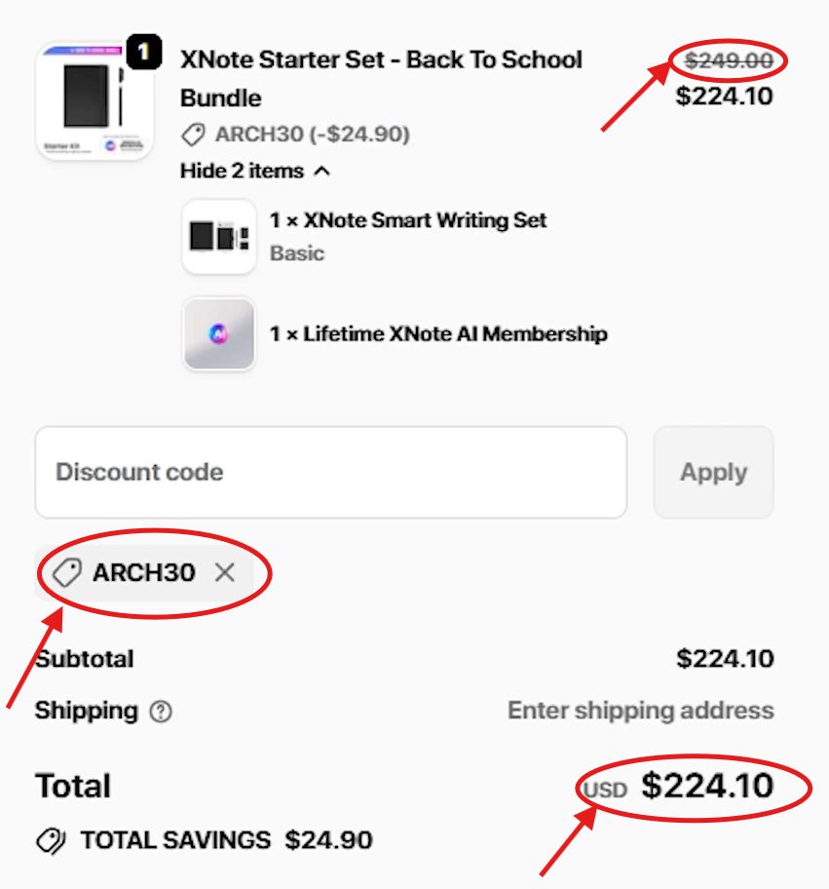Click the Enter shipping address text
The image size is (829, 889).
640,711
